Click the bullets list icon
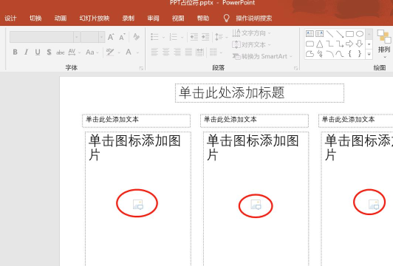 [x=154, y=37]
